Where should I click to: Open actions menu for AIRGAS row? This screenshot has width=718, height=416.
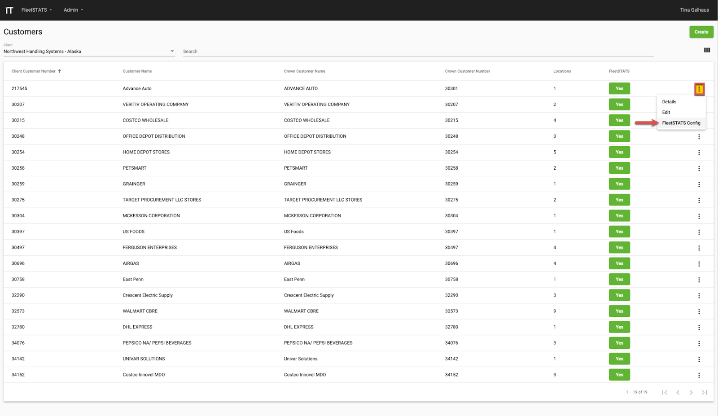699,264
